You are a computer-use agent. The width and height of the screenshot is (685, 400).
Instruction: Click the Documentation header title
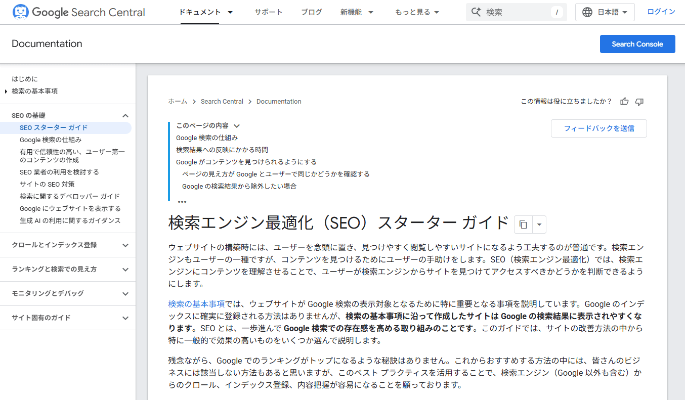coord(47,44)
